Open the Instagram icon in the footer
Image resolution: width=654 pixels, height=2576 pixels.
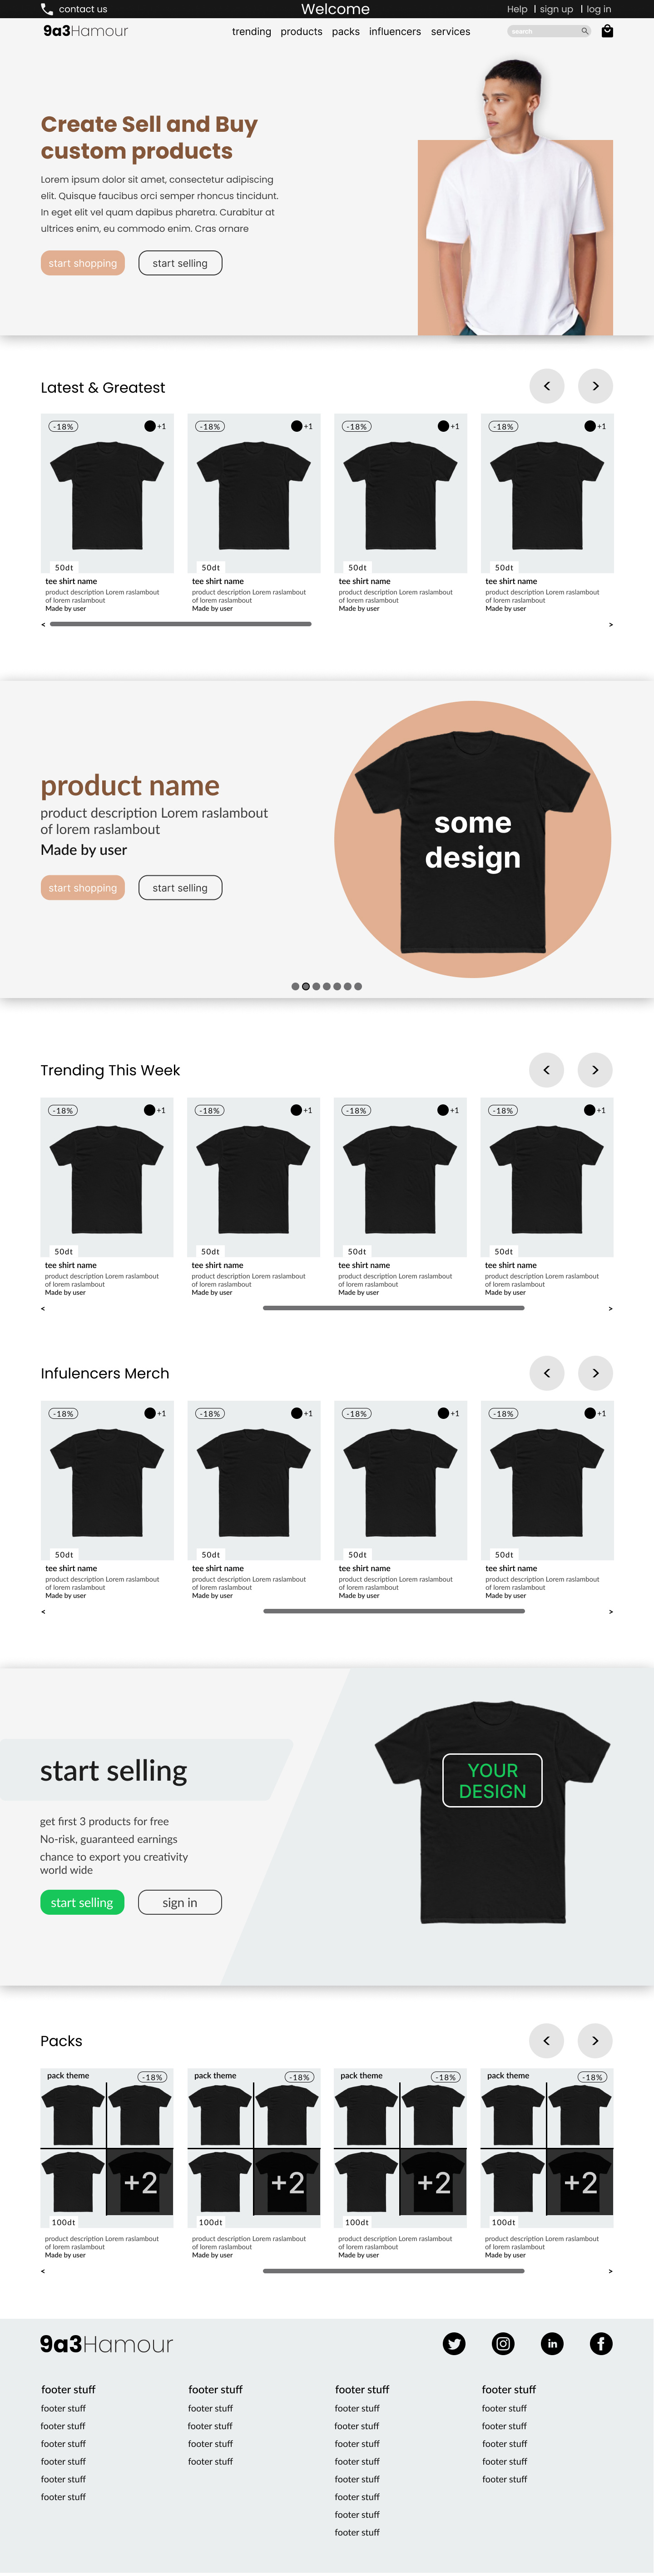pos(503,2343)
